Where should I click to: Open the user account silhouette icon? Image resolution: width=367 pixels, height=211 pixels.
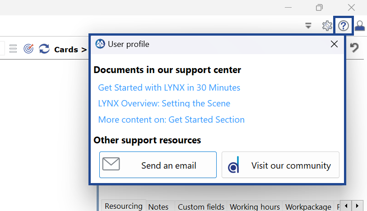pos(360,26)
